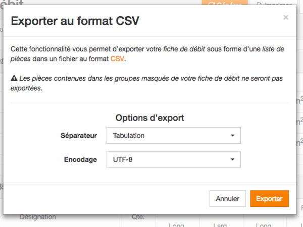The height and width of the screenshot is (227, 303).
Task: Follow the orange CSV link
Action: pyautogui.click(x=117, y=59)
